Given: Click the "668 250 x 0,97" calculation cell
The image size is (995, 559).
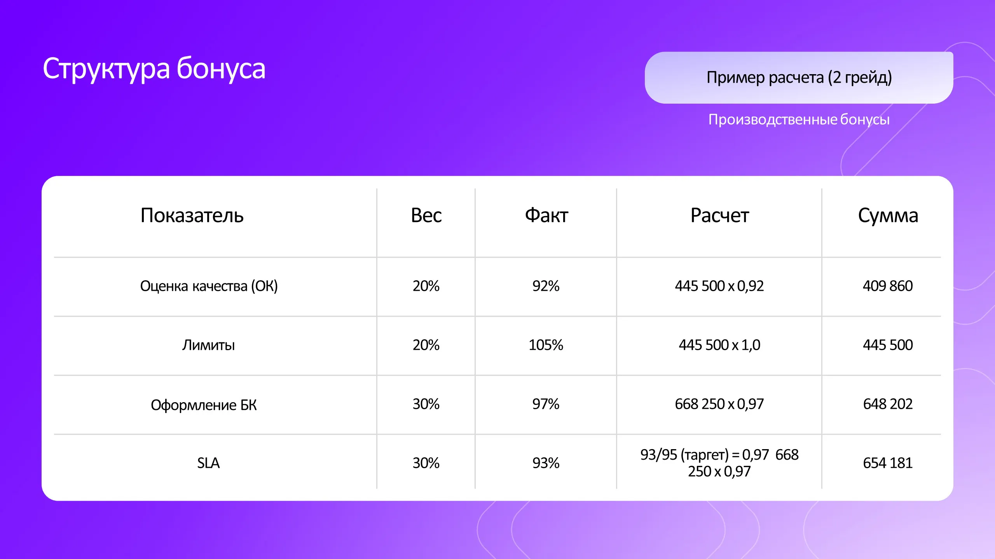Looking at the screenshot, I should 719,404.
